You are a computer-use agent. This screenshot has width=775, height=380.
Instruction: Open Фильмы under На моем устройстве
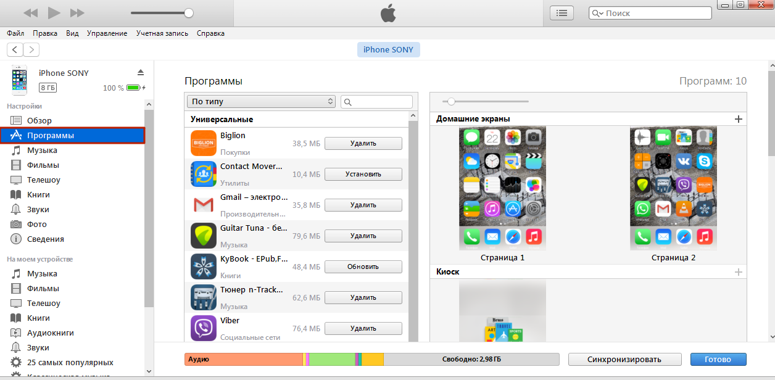point(72,288)
